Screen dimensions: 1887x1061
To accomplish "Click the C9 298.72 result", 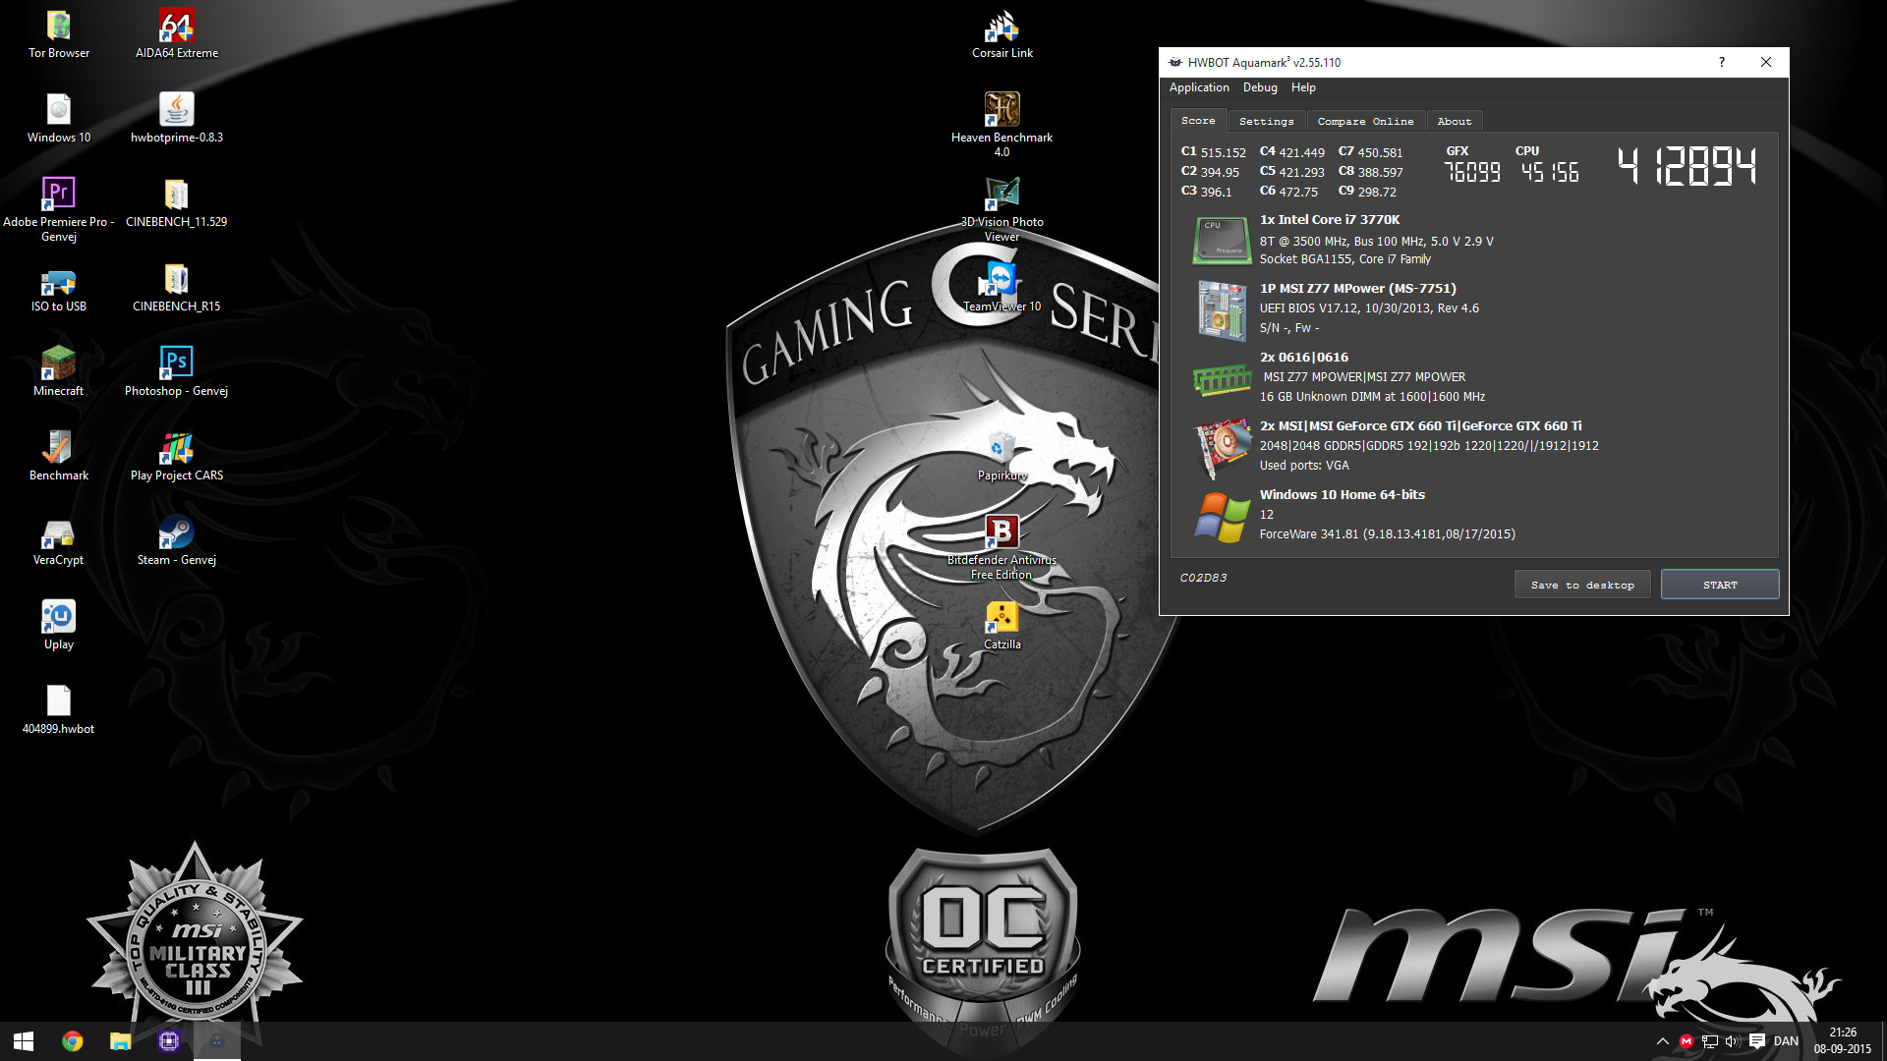I will (x=1367, y=192).
